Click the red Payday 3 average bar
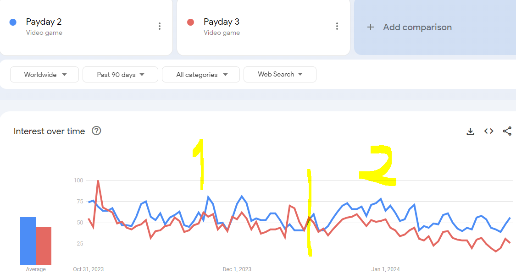This screenshot has width=516, height=279. click(44, 246)
